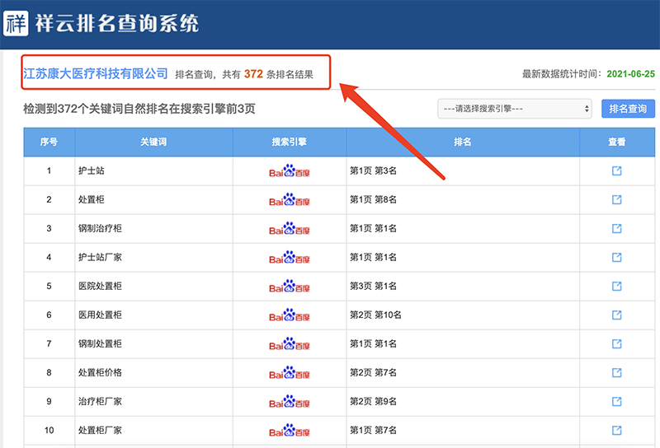Open view icon for 处置柜 row
The width and height of the screenshot is (660, 448).
(616, 199)
